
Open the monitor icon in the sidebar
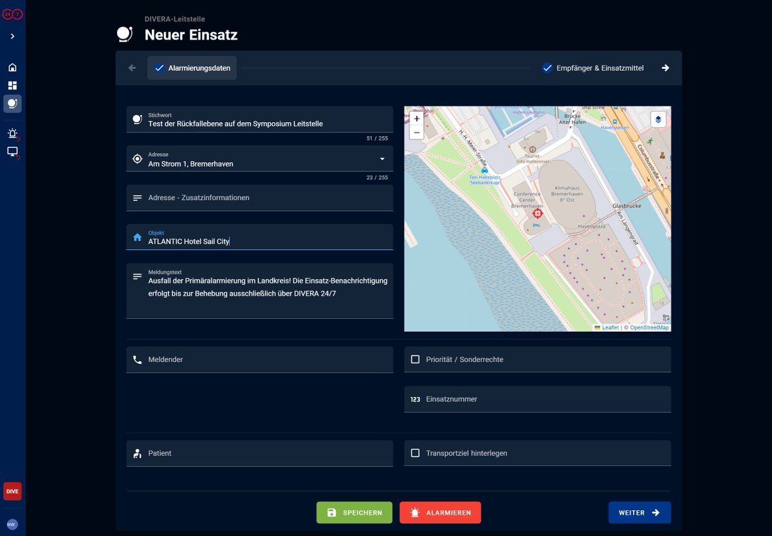pos(12,152)
